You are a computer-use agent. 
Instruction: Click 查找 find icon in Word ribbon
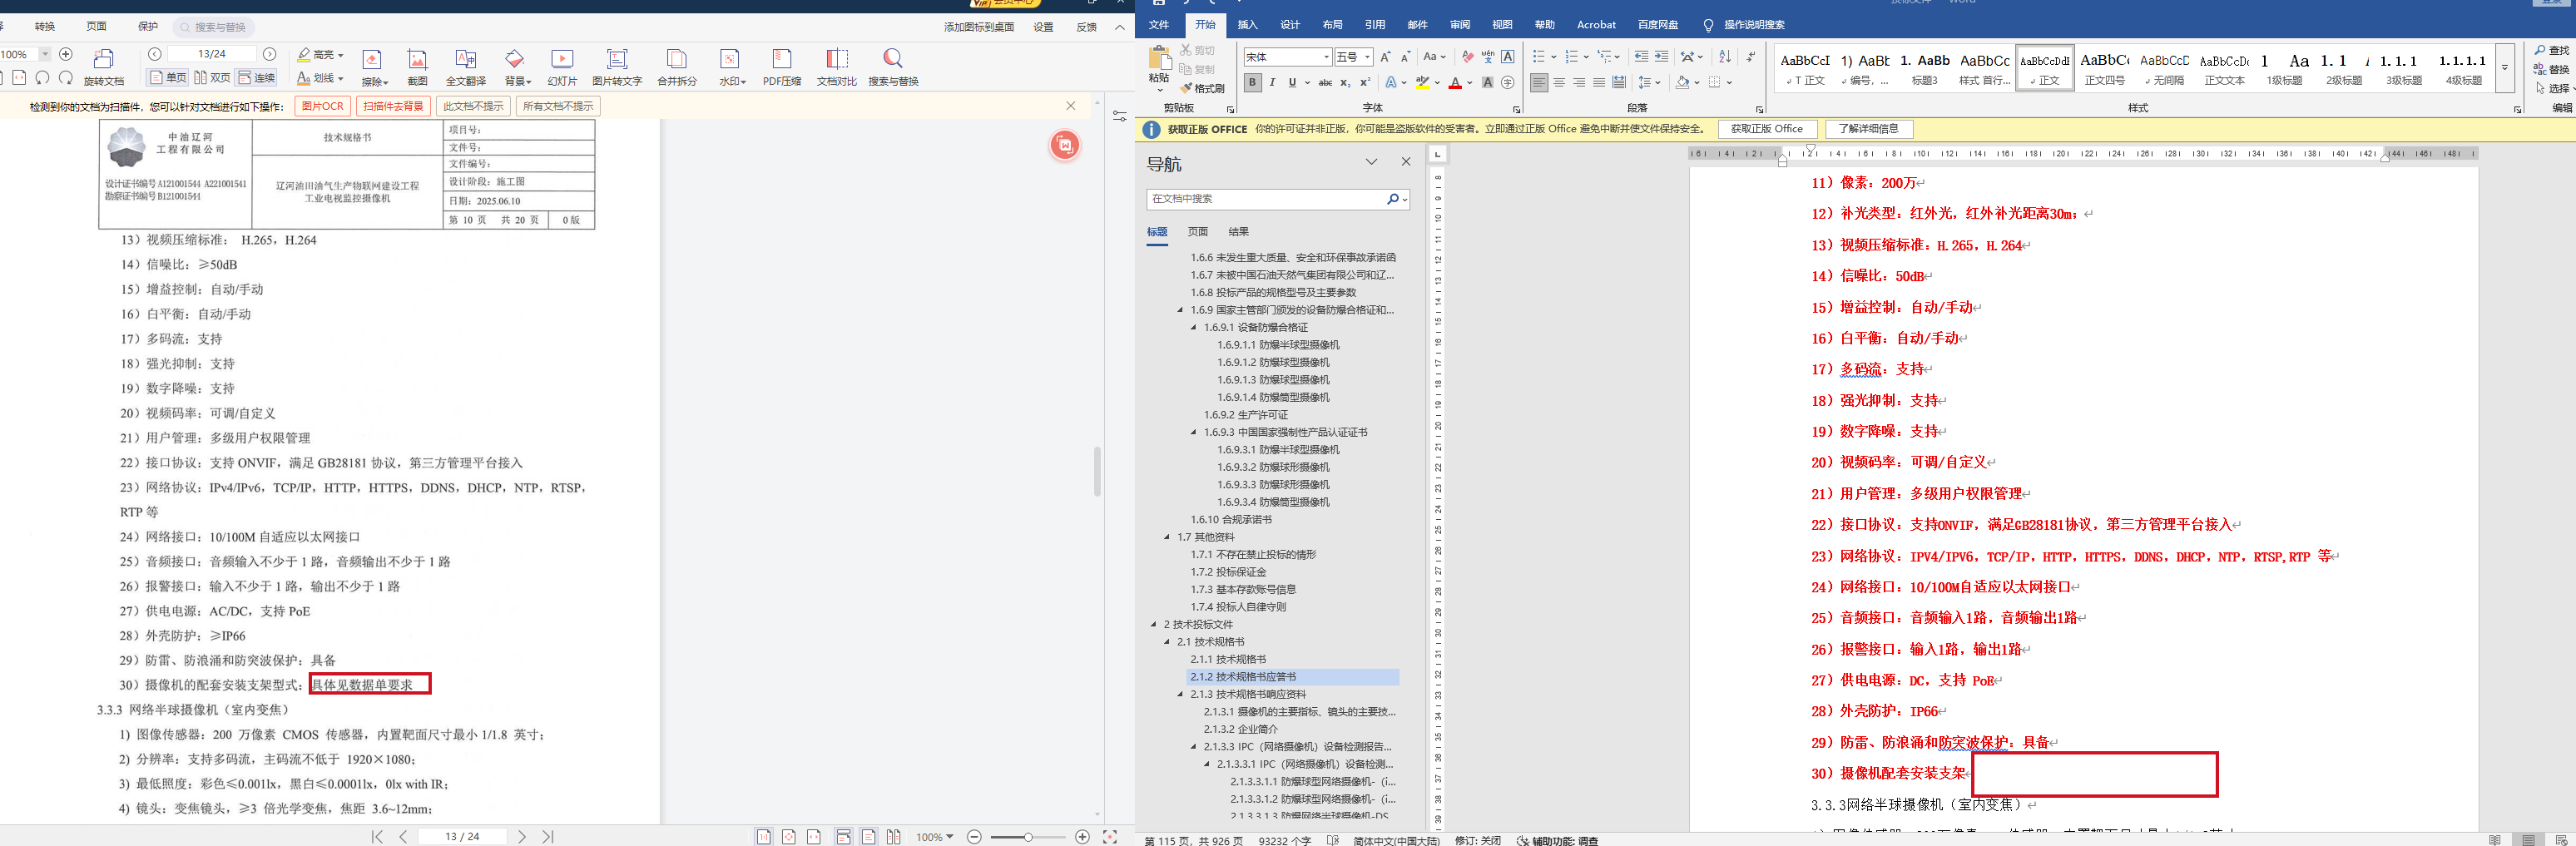coord(2551,50)
